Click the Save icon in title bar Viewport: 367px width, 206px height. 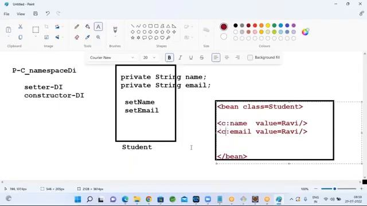pyautogui.click(x=36, y=14)
